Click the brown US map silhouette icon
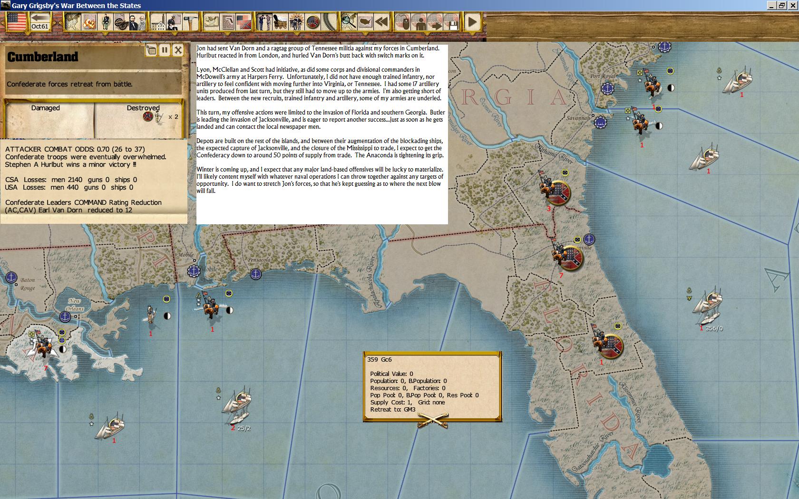The height and width of the screenshot is (499, 799). click(365, 22)
